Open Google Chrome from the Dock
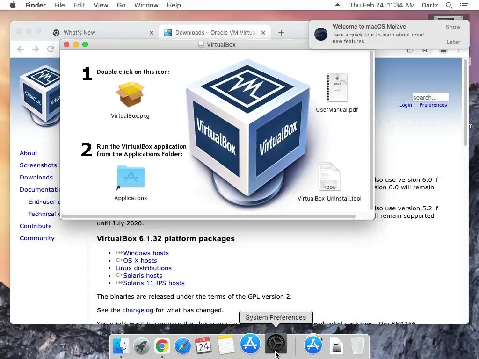479x359 pixels. [162, 346]
